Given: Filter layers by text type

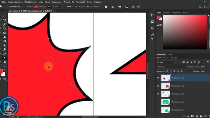Looking at the screenshot, I should (191, 62).
